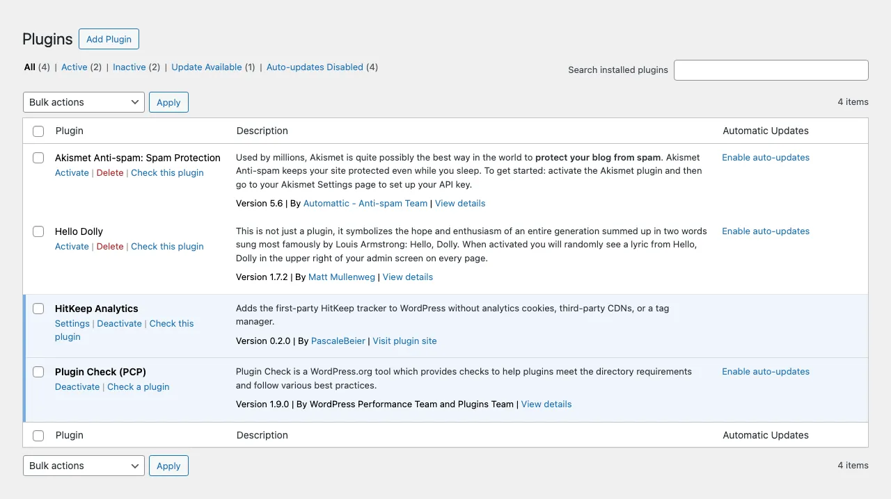The height and width of the screenshot is (499, 891).
Task: Click Check this plugin for Akismet
Action: [x=167, y=173]
